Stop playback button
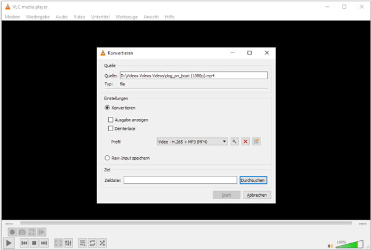Screen dimensions: 371x250 [34, 243]
